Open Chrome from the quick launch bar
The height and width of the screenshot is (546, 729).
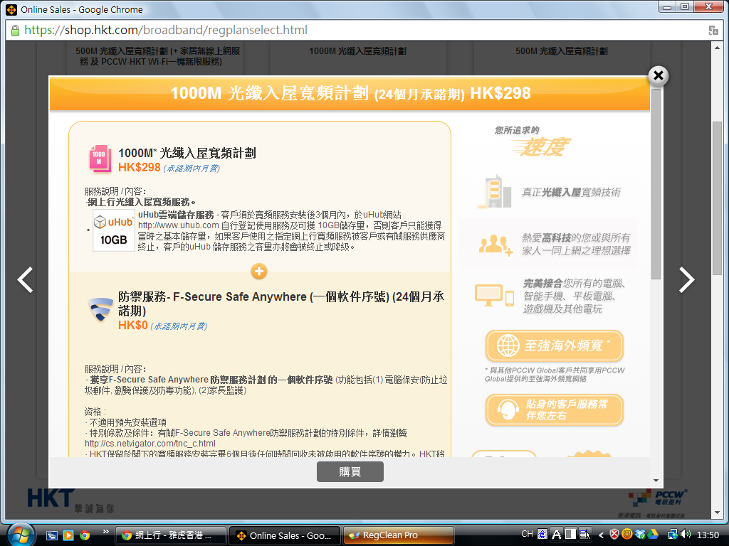pos(85,535)
